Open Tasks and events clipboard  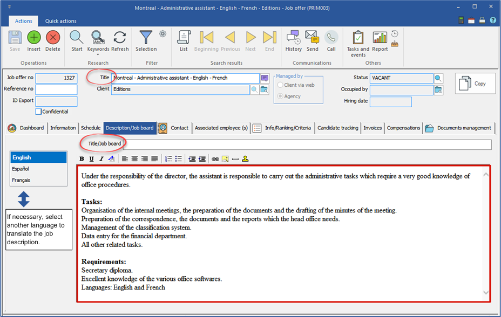[358, 38]
